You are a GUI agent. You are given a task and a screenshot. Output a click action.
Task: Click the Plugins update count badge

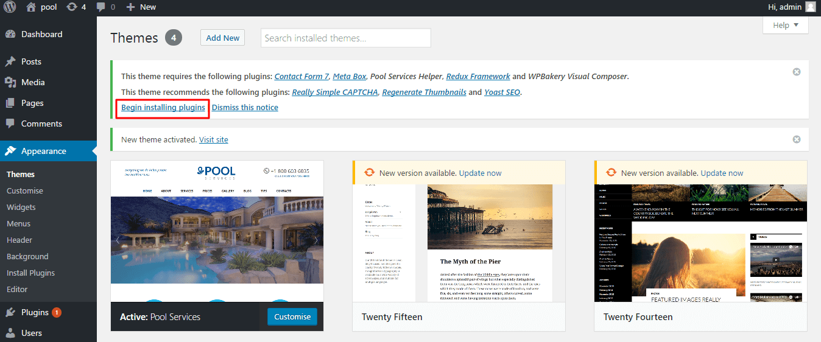tap(57, 312)
